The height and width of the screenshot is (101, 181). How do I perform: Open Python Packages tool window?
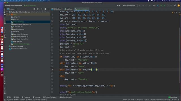click(50, 97)
